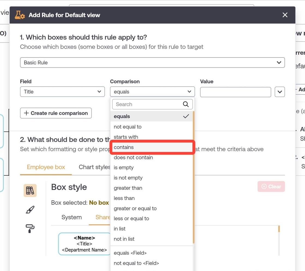Select the Name Title Department box thumbnail
305x271 pixels.
pyautogui.click(x=84, y=244)
